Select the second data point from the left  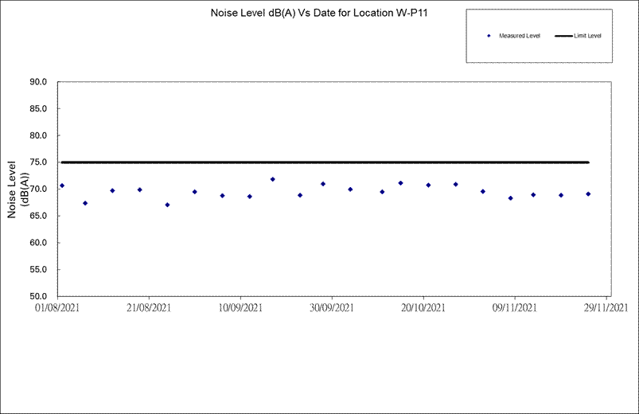coord(85,203)
